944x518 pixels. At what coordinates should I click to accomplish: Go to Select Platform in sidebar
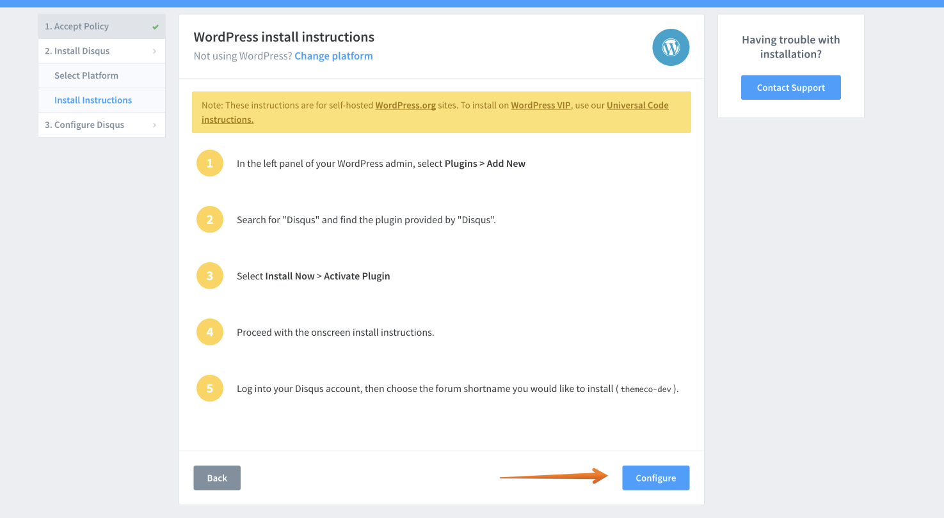pos(102,75)
